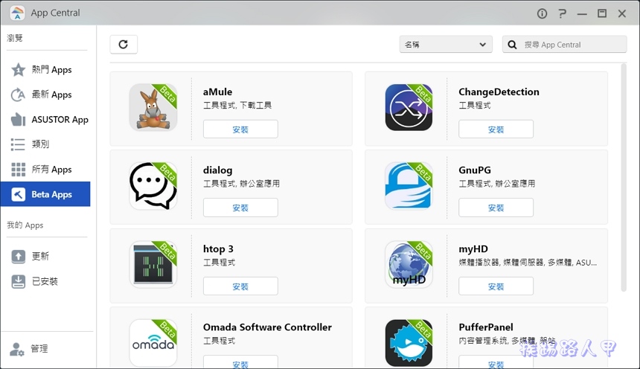The image size is (640, 369).
Task: Click dialog's 工具程式, 辦公室應用 category text
Action: pyautogui.click(x=241, y=184)
